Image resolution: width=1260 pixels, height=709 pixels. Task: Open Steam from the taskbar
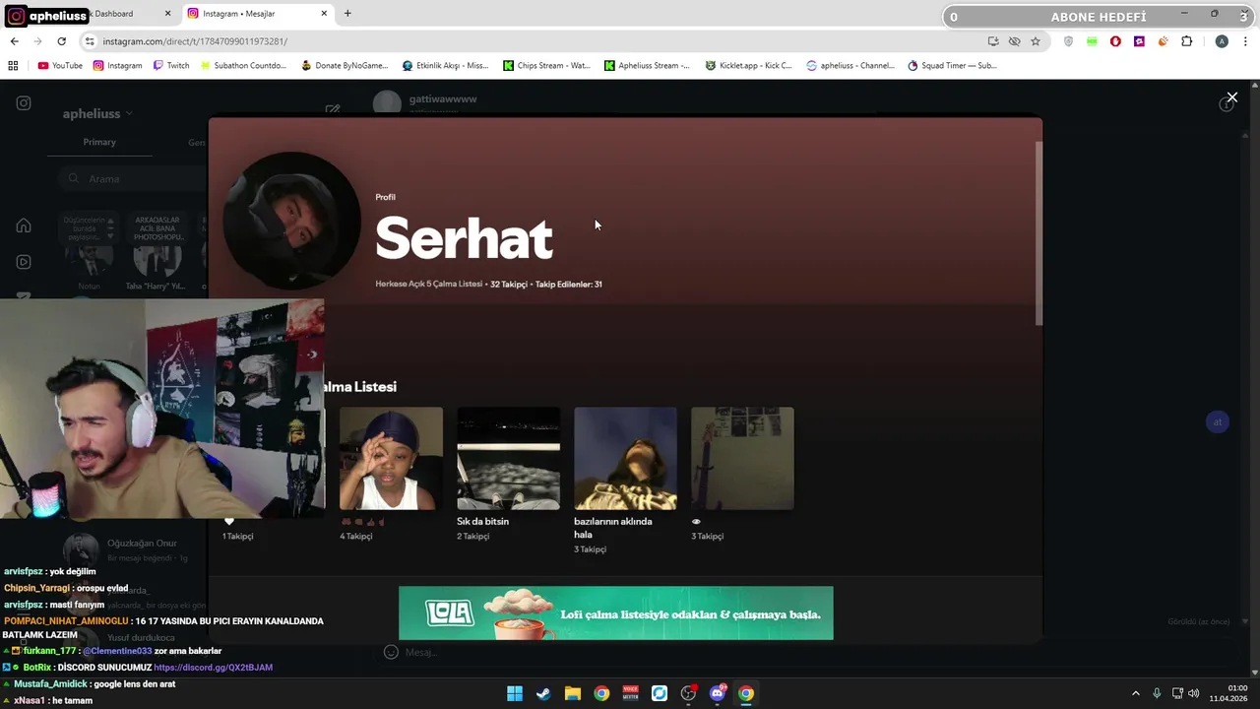pyautogui.click(x=543, y=693)
